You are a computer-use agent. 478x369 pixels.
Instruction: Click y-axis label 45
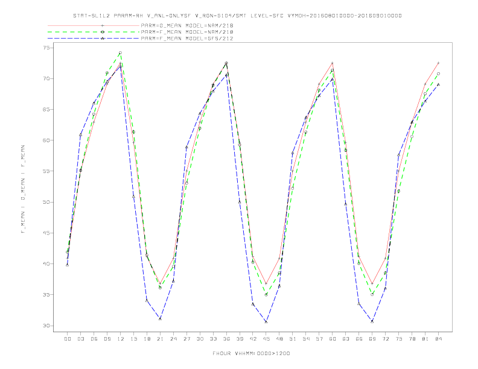[46, 233]
